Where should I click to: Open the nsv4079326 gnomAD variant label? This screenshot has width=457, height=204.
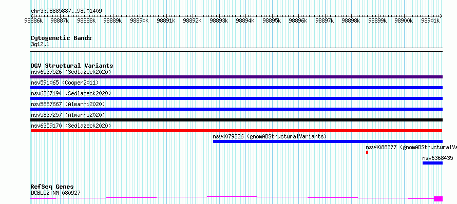(270, 136)
